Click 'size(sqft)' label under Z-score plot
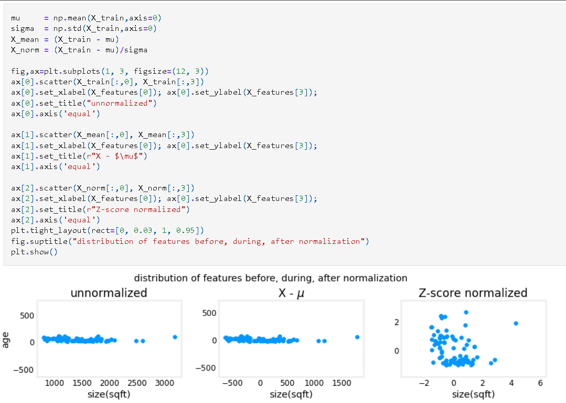This screenshot has height=403, width=566. [473, 394]
